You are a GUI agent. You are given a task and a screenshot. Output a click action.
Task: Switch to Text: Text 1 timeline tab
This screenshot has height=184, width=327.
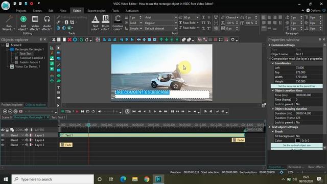pos(58,118)
